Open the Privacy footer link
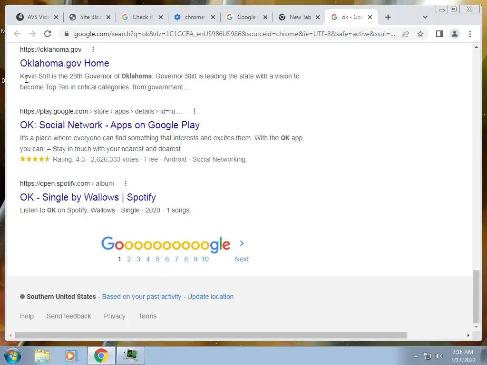The width and height of the screenshot is (487, 365). 115,316
